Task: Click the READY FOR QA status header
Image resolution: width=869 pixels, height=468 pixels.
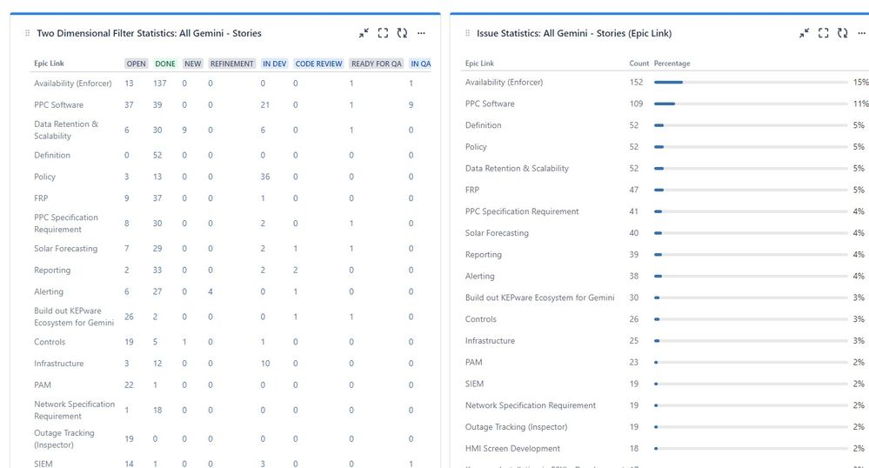Action: coord(377,64)
